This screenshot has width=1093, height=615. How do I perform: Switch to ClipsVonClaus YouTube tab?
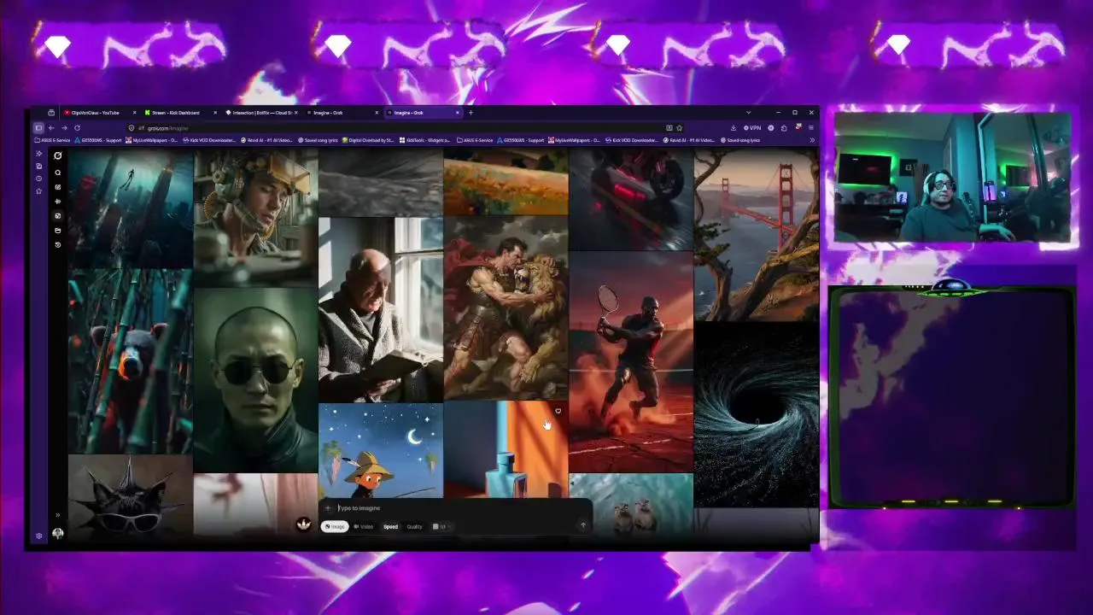point(98,113)
